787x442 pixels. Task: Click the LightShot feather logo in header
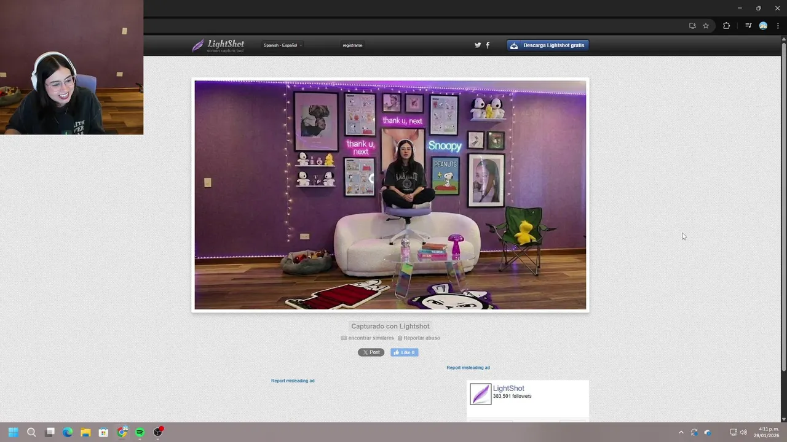218,45
